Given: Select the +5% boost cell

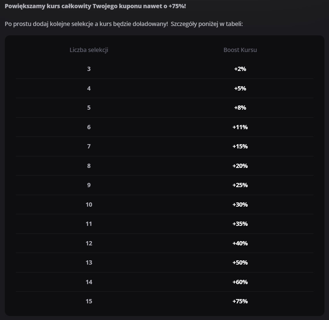Looking at the screenshot, I should pyautogui.click(x=240, y=88).
